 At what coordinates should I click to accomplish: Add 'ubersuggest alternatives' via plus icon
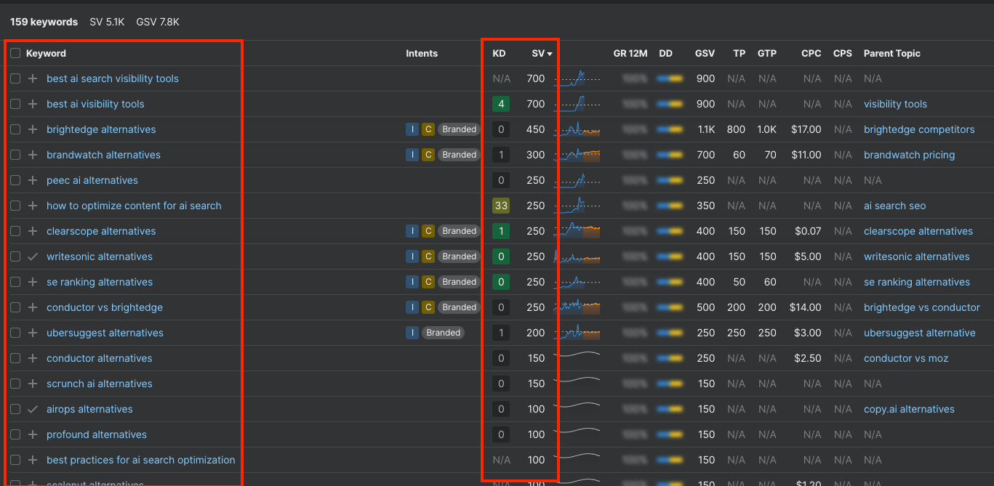pos(33,333)
